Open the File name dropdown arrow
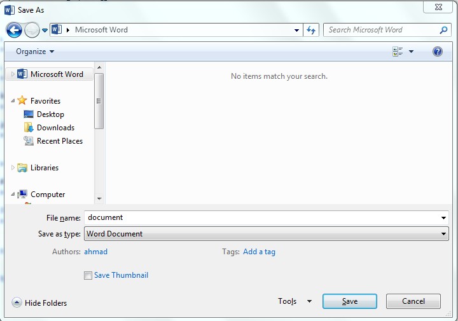Image resolution: width=458 pixels, height=321 pixels. pos(443,218)
